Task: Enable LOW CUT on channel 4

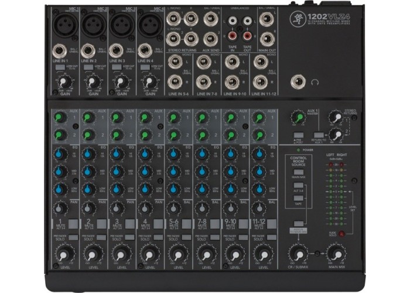Action: 145,67
